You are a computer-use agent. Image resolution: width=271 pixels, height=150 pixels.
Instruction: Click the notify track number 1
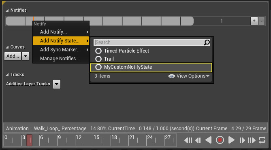click(222, 21)
